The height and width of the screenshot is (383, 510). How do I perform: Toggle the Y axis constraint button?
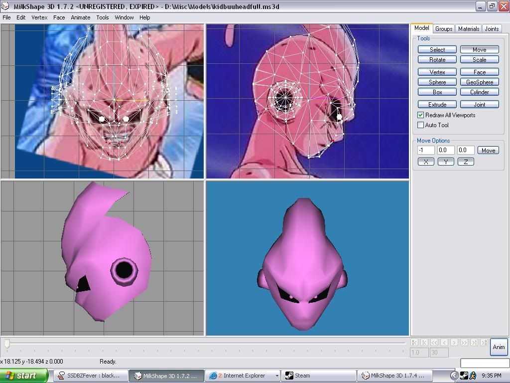tap(446, 162)
